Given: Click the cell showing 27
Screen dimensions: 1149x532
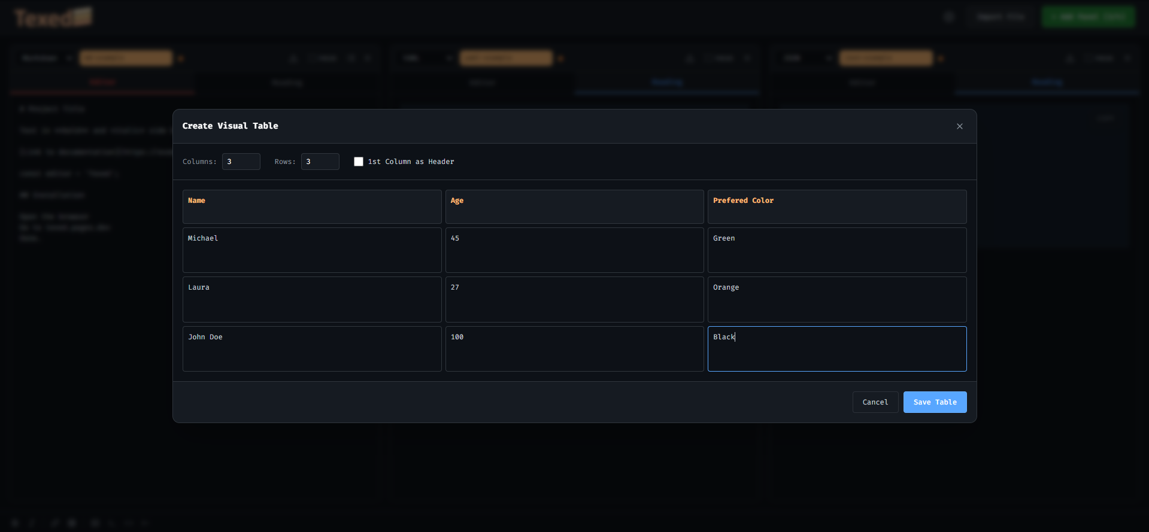Looking at the screenshot, I should tap(574, 299).
